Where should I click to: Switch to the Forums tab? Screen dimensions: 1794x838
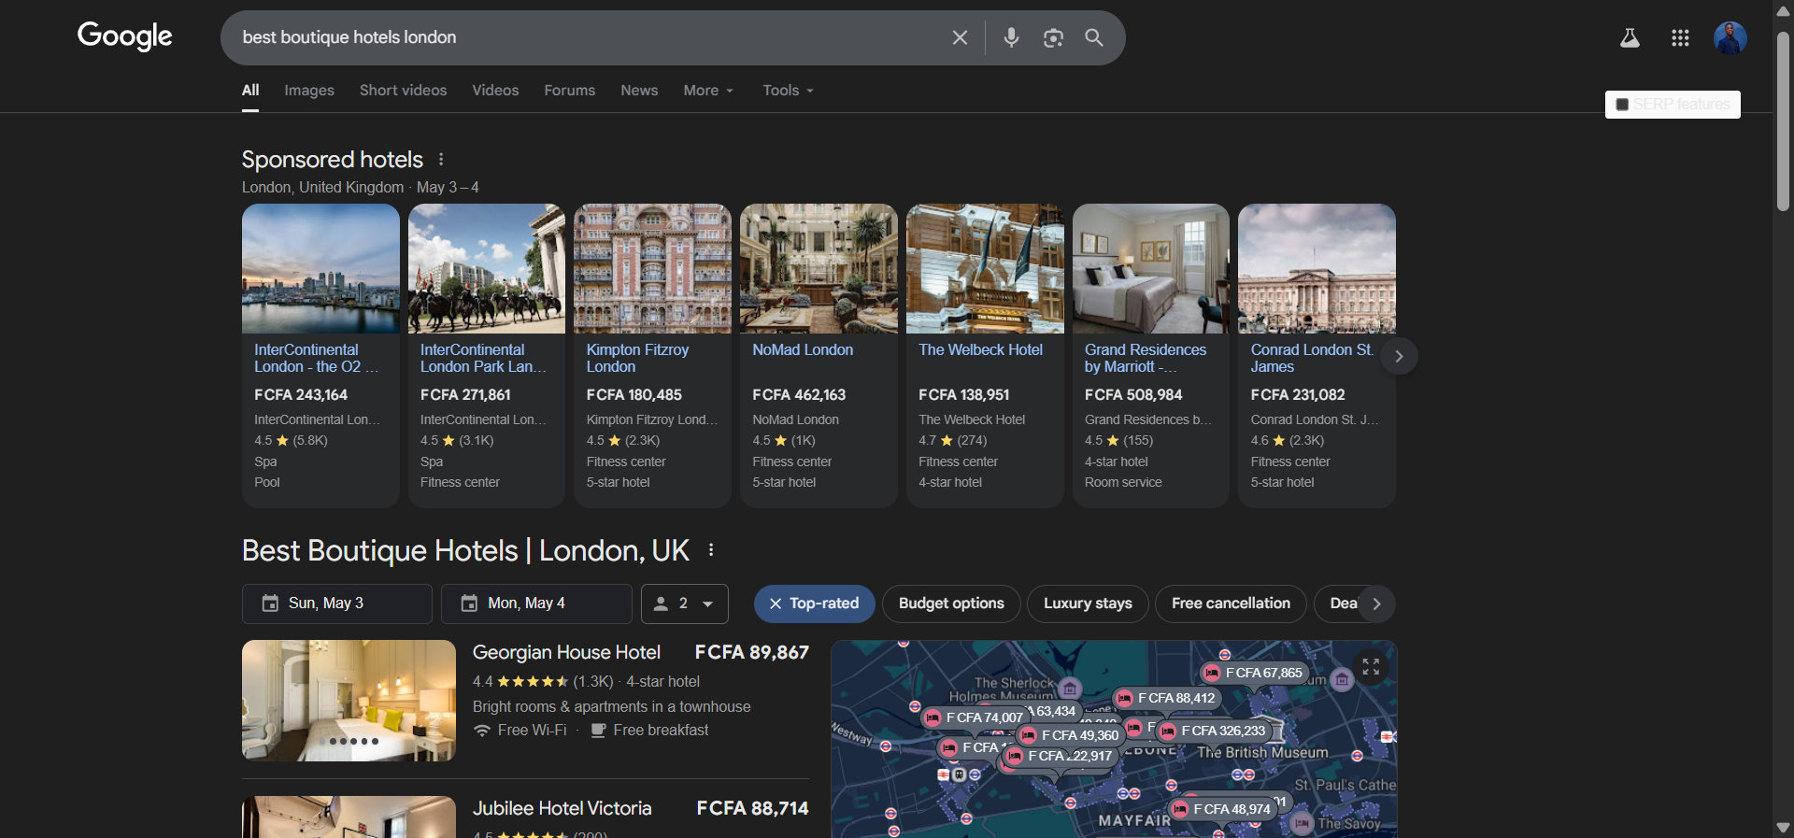(x=569, y=91)
